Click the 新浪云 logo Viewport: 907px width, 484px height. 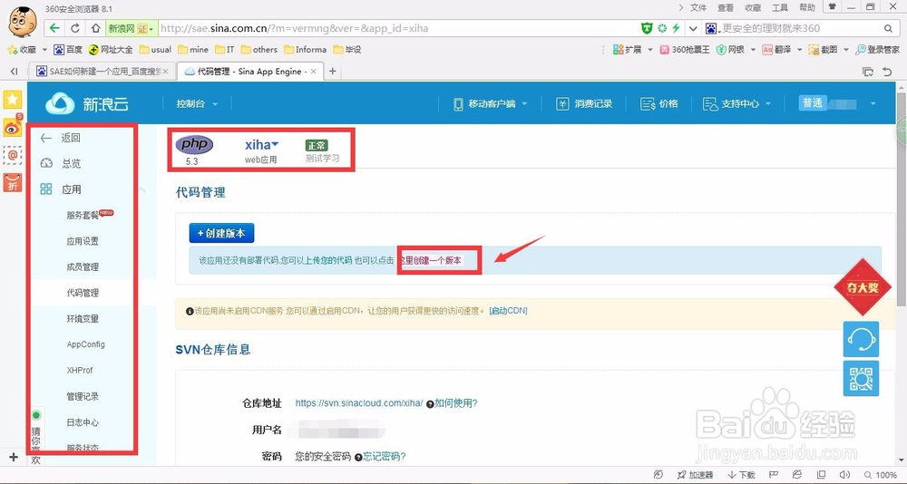[87, 104]
